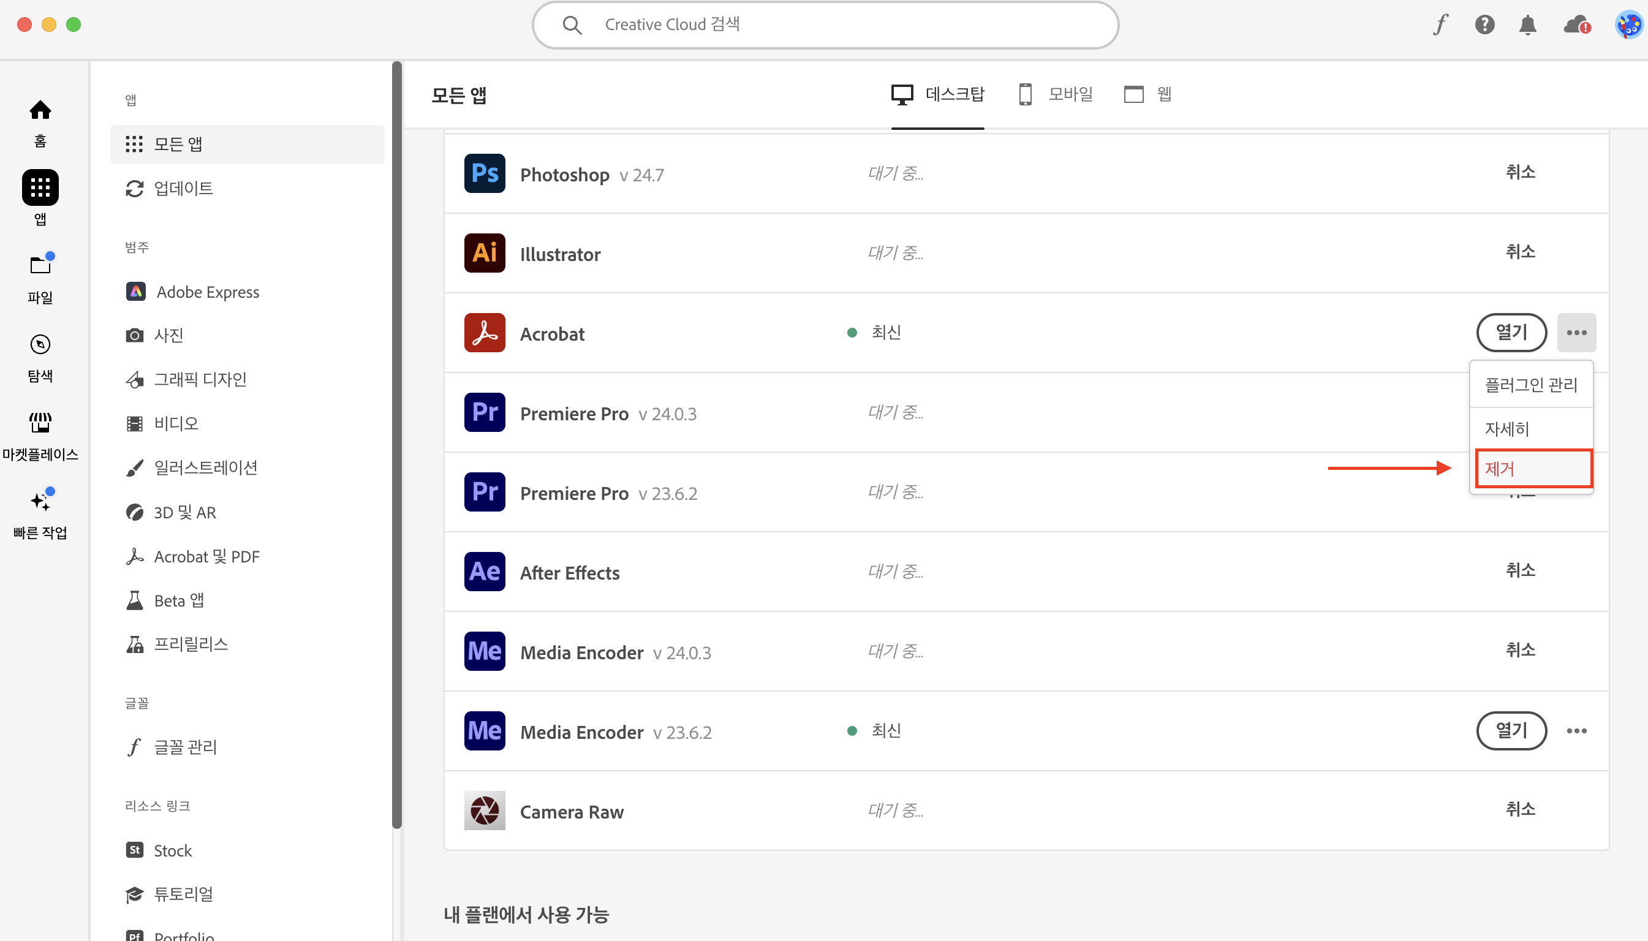This screenshot has height=941, width=1648.
Task: Click Premiere Pro v 23.6.2 icon
Action: pyautogui.click(x=485, y=491)
